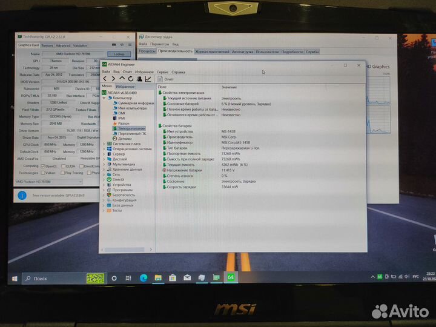This screenshot has height=327, width=436.
Task: Switch to Sensors tab in GPU-Z
Action: (47, 45)
